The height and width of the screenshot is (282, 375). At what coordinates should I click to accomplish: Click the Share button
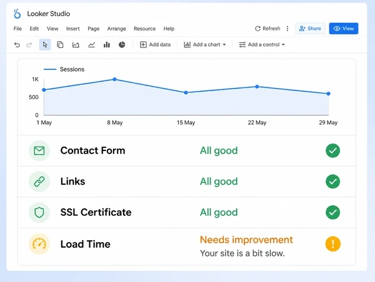[310, 29]
